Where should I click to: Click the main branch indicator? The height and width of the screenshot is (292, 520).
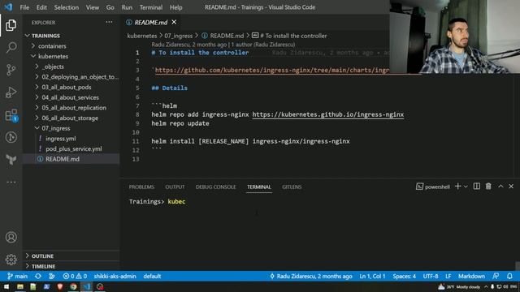tap(18, 276)
